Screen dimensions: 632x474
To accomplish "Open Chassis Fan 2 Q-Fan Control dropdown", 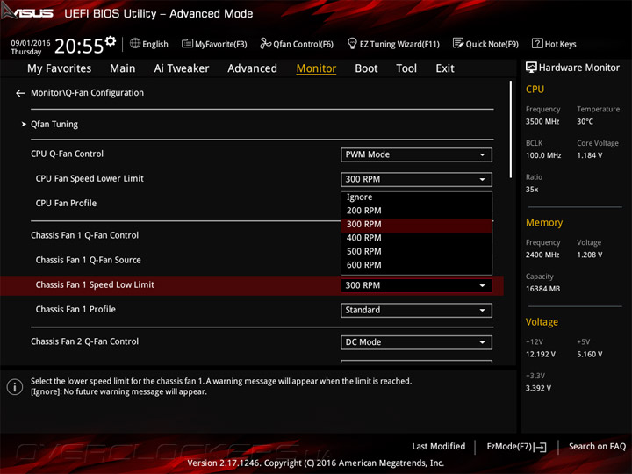I will tap(416, 342).
